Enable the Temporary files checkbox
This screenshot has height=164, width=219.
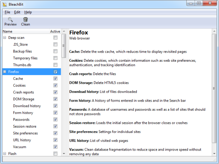point(55,58)
